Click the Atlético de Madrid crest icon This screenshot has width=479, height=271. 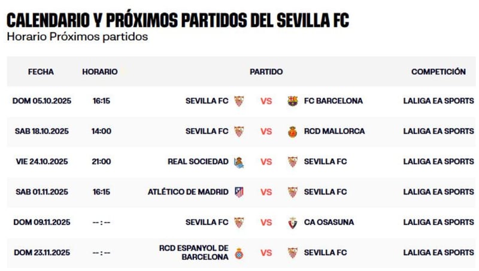coord(239,192)
